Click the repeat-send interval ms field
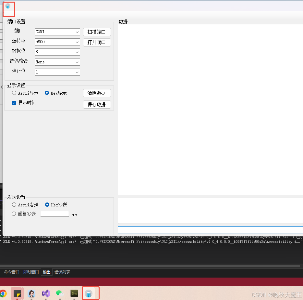Image resolution: width=303 pixels, height=300 pixels. [55, 214]
